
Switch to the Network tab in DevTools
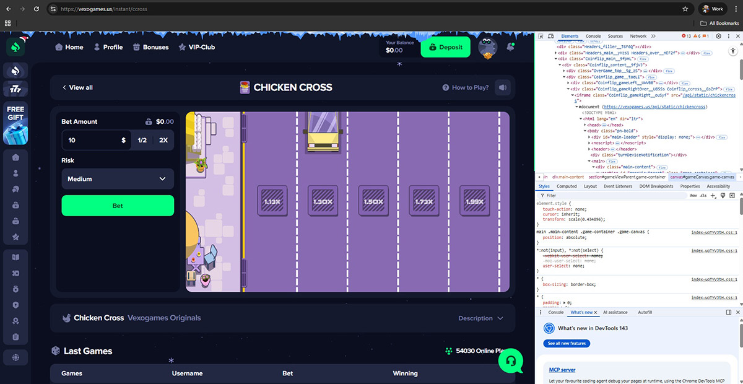638,37
